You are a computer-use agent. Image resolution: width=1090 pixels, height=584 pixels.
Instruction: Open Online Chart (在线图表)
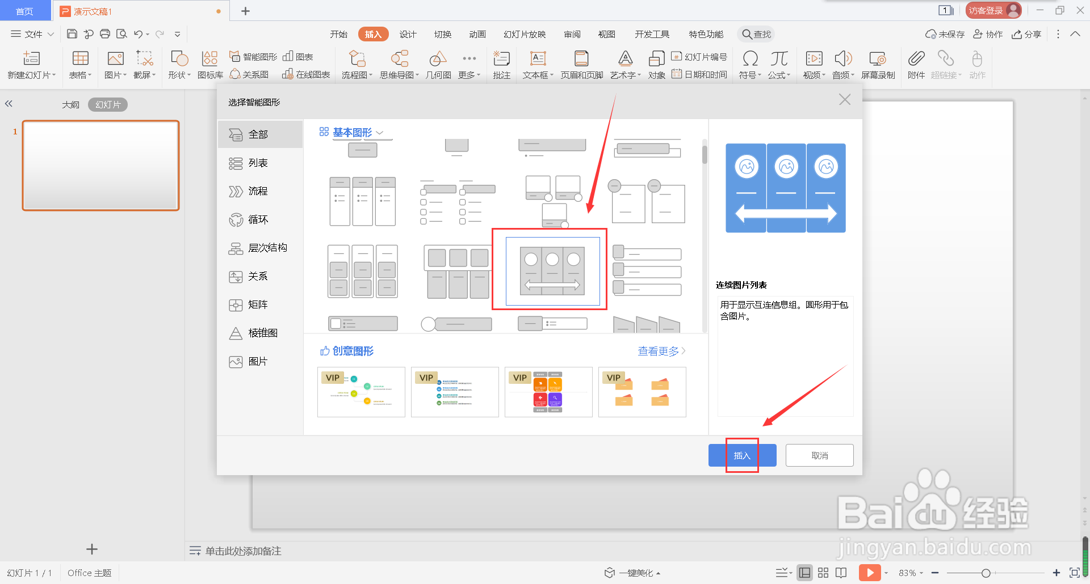[x=307, y=74]
